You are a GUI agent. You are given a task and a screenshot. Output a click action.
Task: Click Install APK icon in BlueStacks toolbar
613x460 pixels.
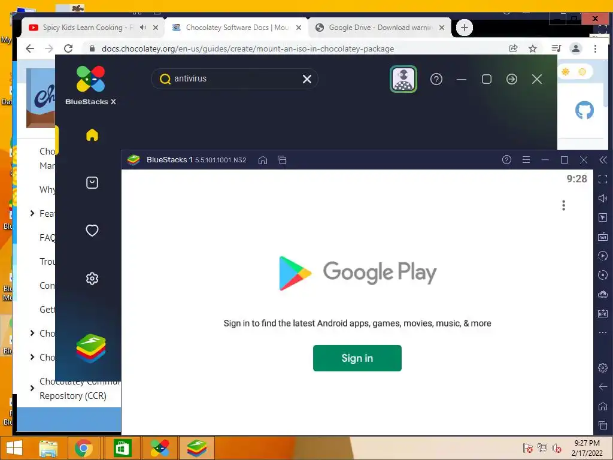(603, 313)
